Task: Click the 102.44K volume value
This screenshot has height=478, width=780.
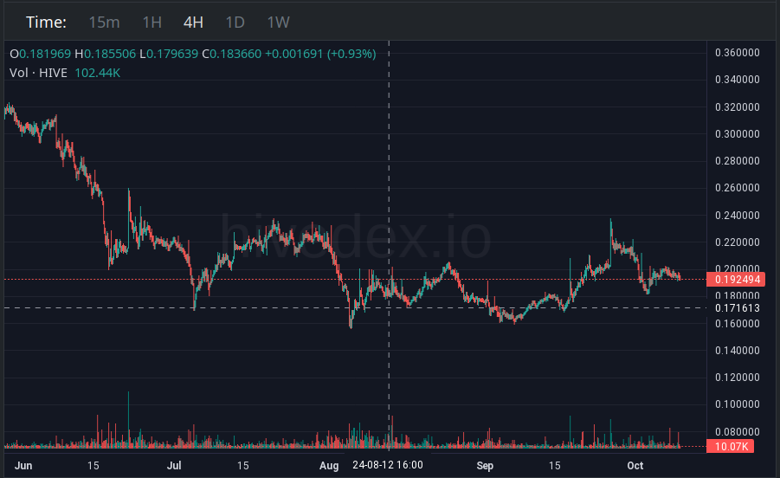Action: pos(98,73)
